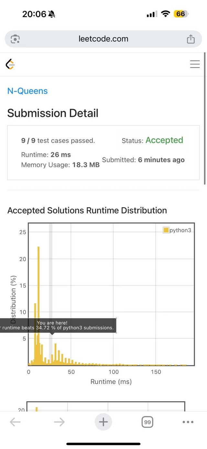This screenshot has width=207, height=449.
Task: Open the three-dot more options icon
Action: pos(188,422)
